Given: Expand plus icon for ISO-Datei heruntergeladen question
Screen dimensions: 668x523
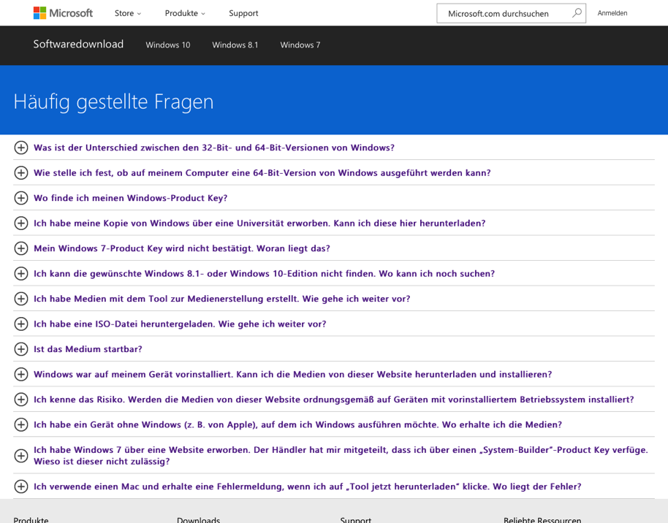Looking at the screenshot, I should click(21, 324).
